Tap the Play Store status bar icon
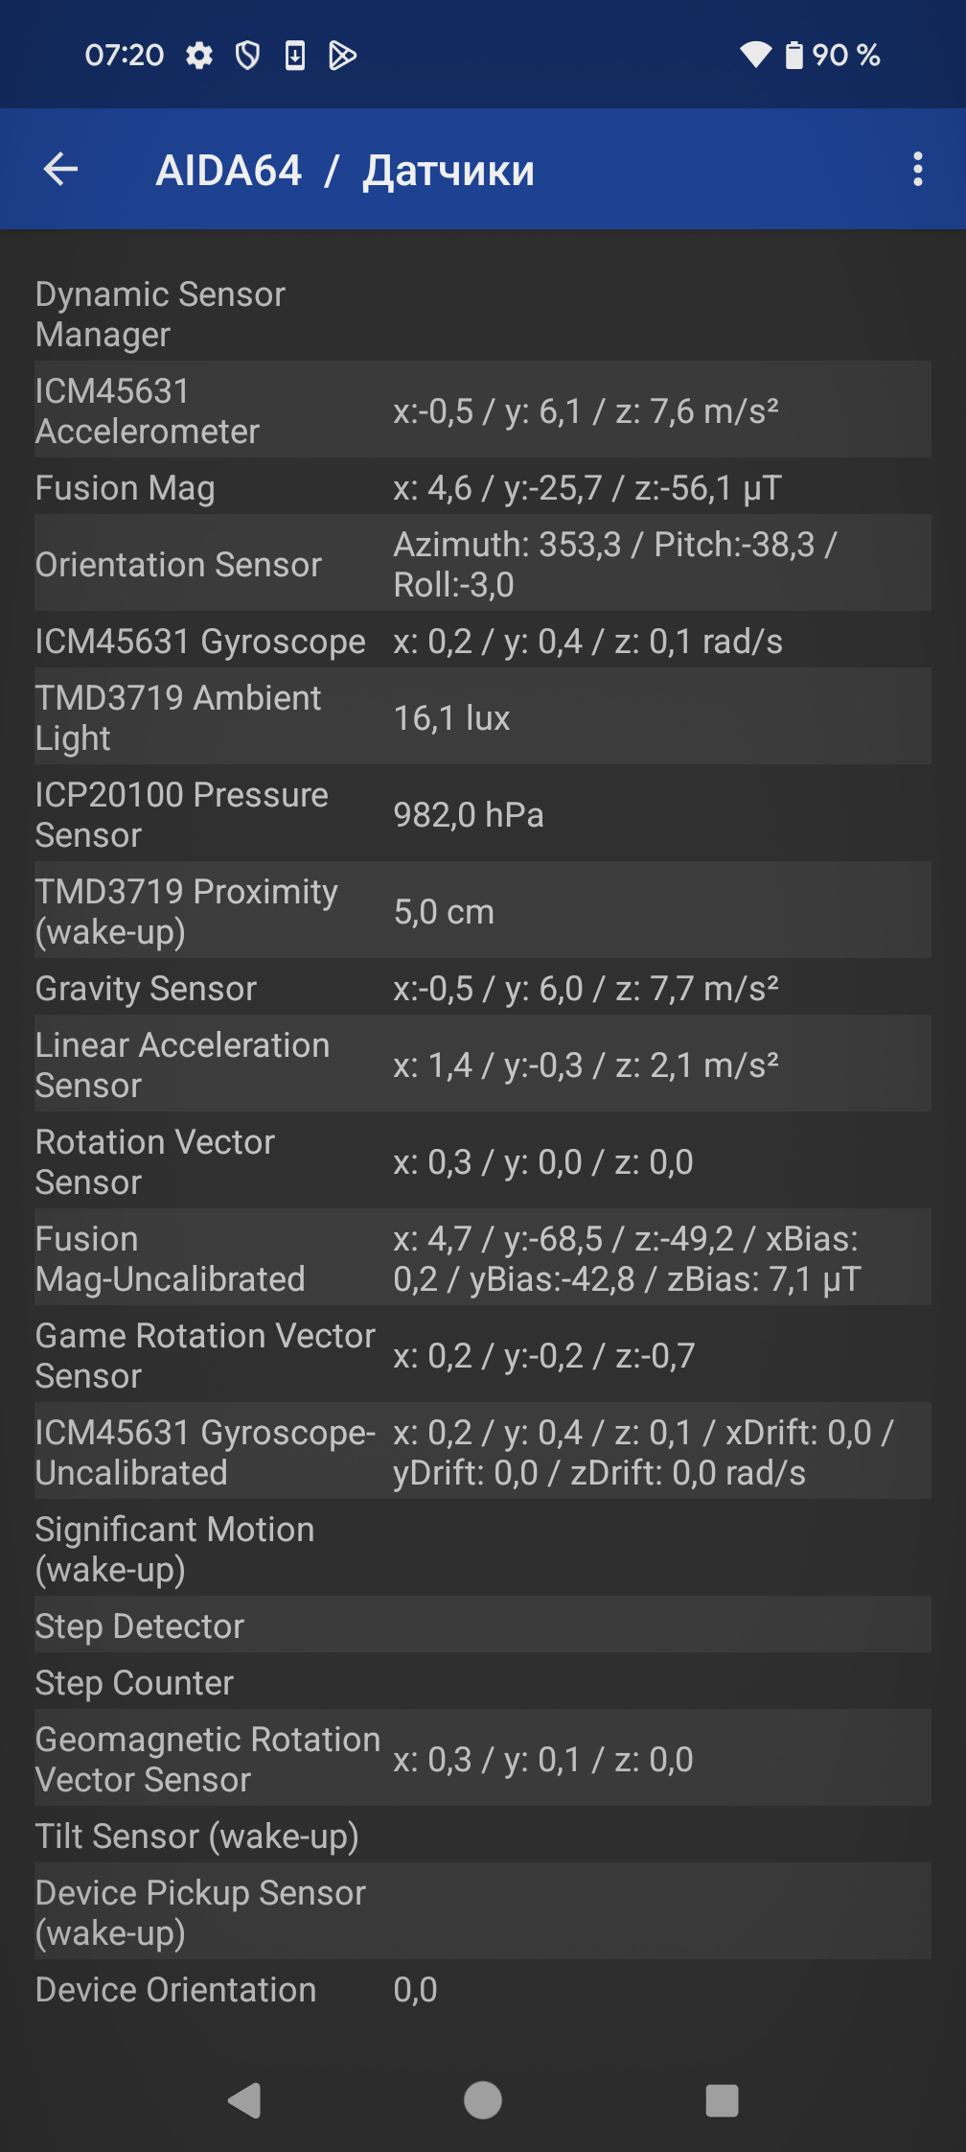The width and height of the screenshot is (966, 2152). coord(342,56)
